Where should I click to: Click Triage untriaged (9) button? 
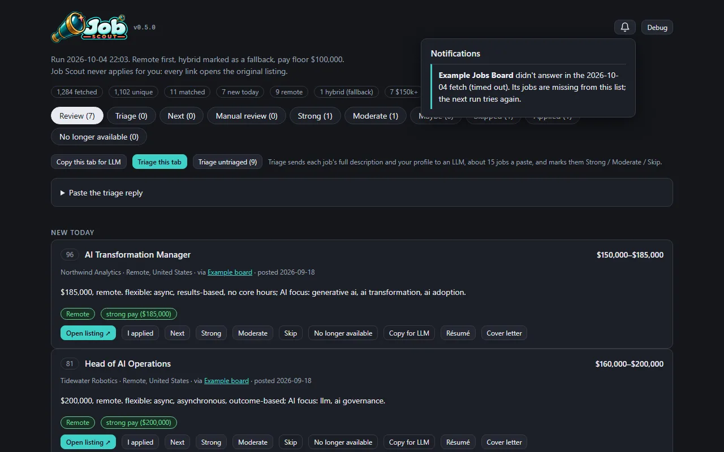[227, 162]
